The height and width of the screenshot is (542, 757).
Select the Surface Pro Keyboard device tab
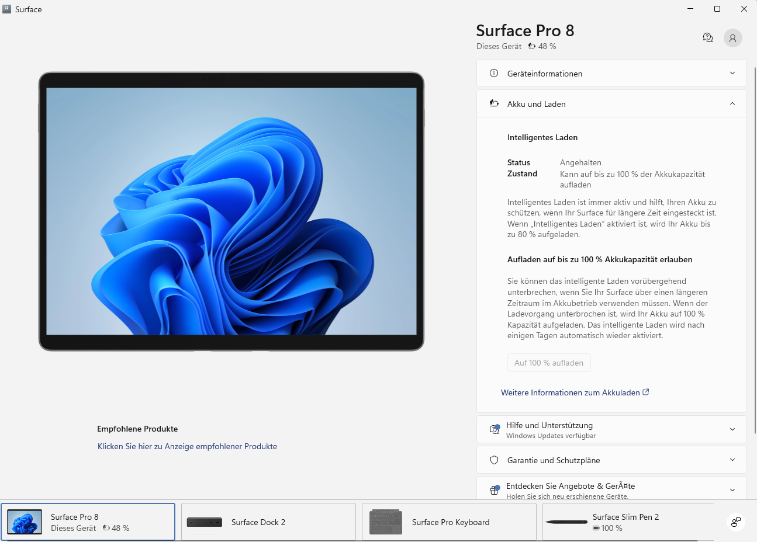(x=449, y=522)
